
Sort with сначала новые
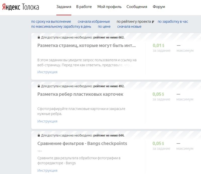coord(129,27)
